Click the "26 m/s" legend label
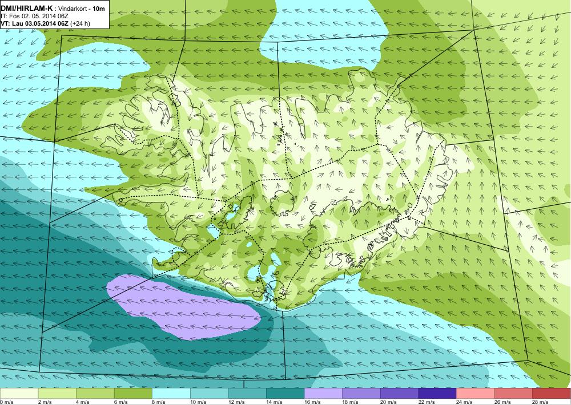571x405 pixels. click(x=503, y=402)
